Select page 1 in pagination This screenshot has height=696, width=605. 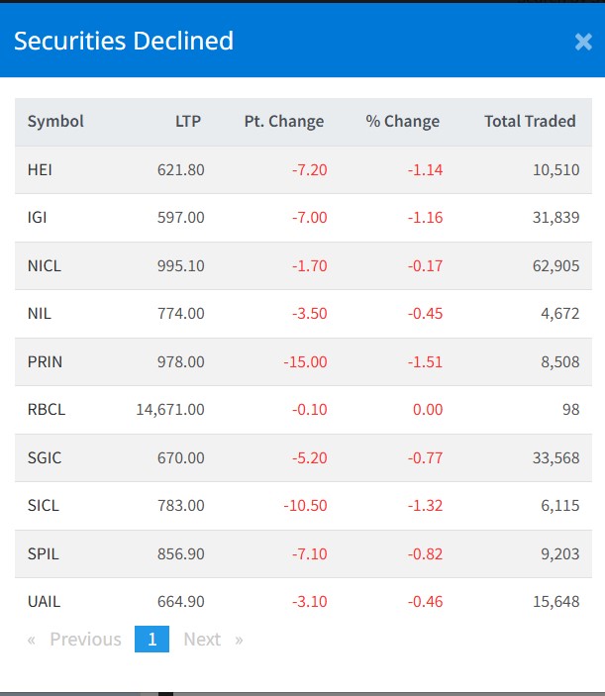(x=151, y=640)
